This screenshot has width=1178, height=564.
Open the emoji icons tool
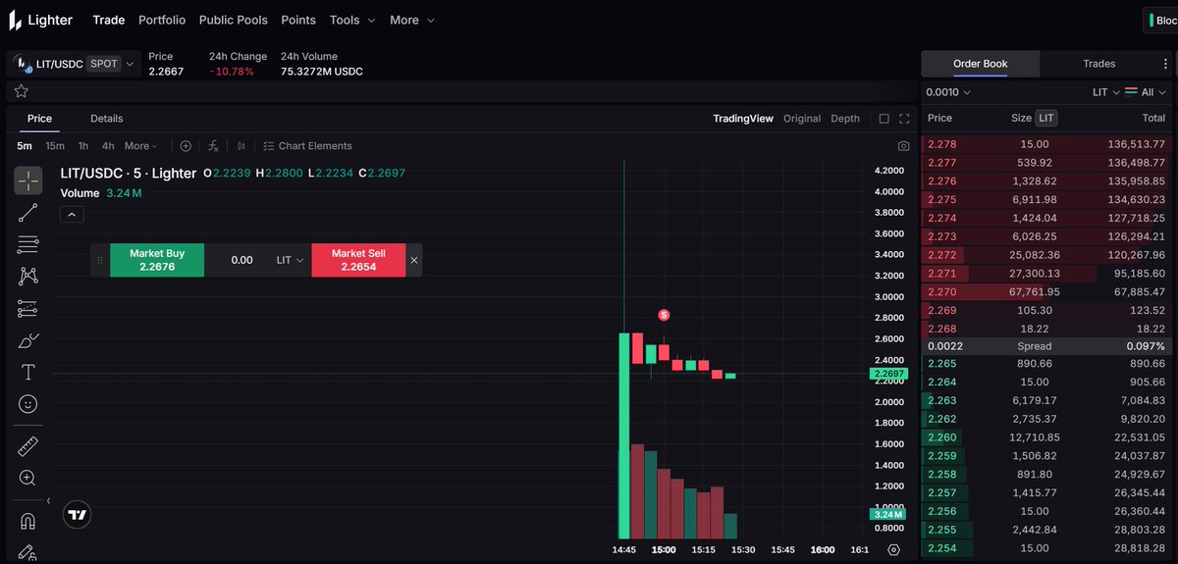click(x=27, y=404)
